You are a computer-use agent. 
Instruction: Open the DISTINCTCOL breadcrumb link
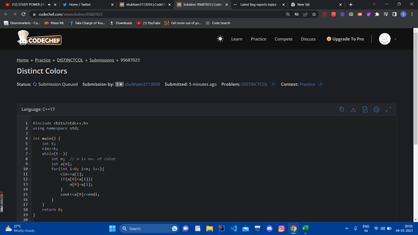pyautogui.click(x=70, y=60)
